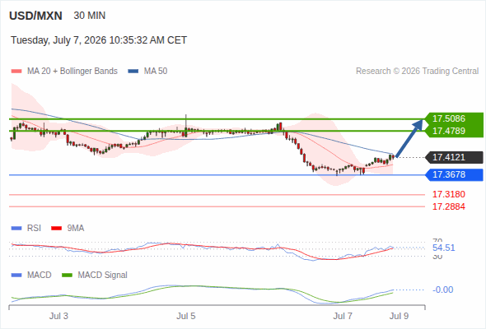Screen dimensions: 486x329
Task: Click the red MA 20 Bollinger Bands swatch
Action: [x=16, y=72]
